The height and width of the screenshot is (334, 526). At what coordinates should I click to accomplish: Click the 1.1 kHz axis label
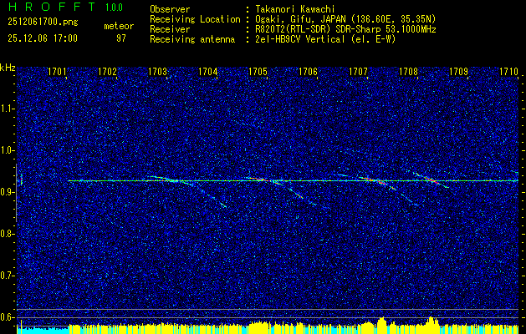(8, 109)
